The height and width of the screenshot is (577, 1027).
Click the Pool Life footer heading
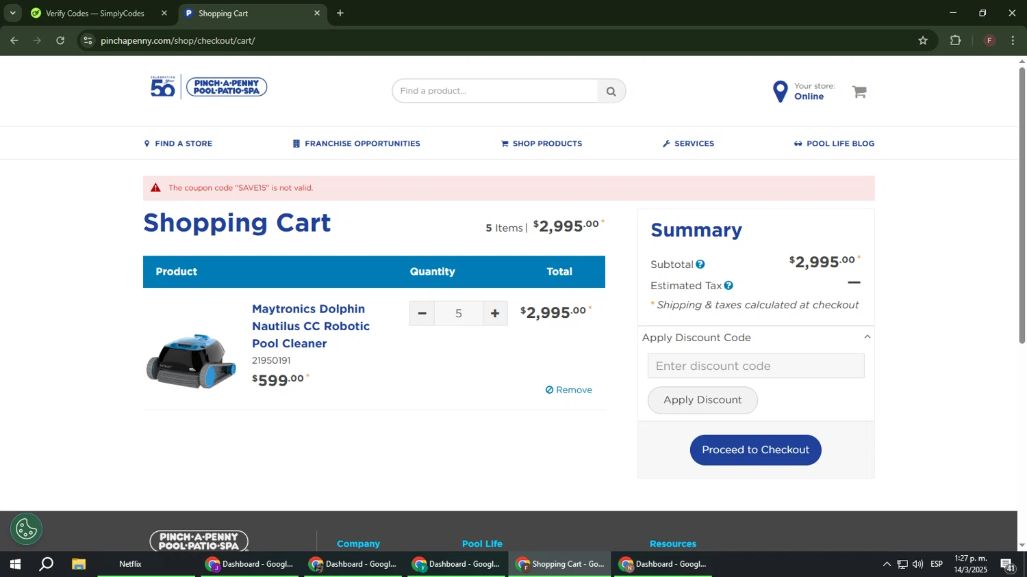(x=482, y=544)
